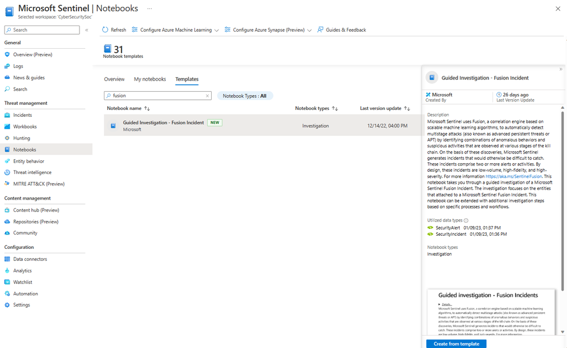
Task: Click the Search magnifier icon under General
Action: 7,89
